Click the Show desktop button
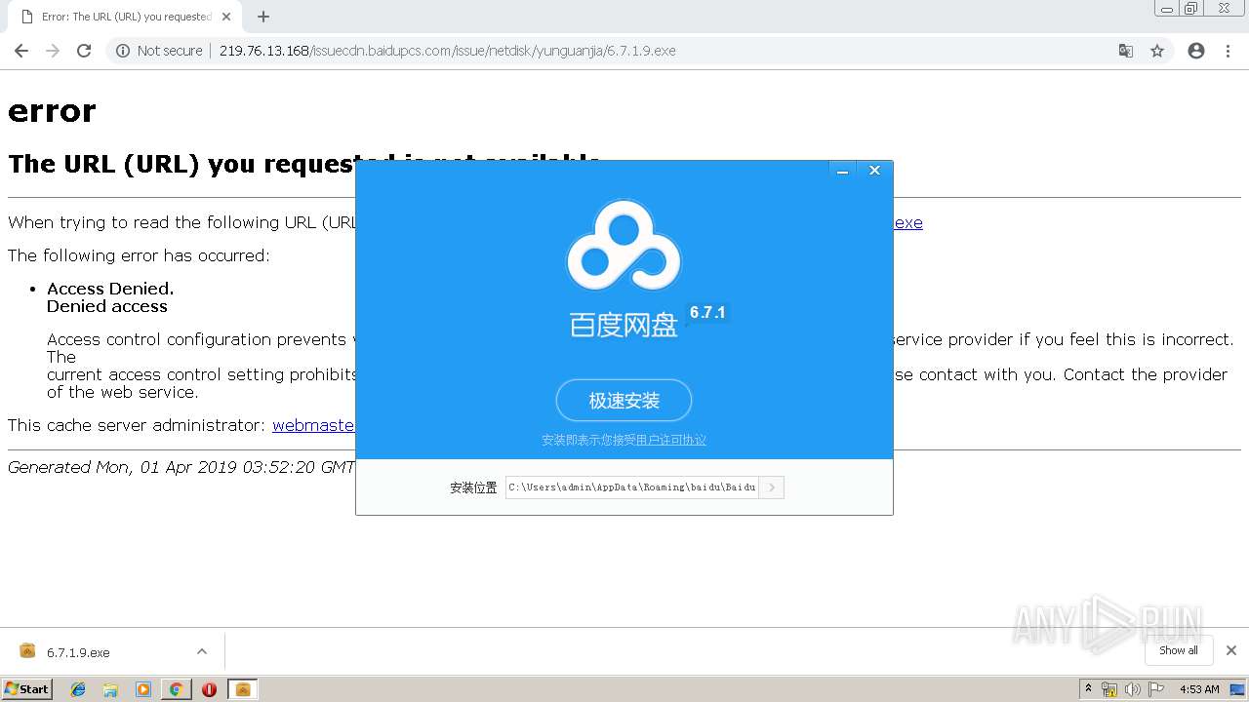Image resolution: width=1249 pixels, height=702 pixels. point(1238,689)
